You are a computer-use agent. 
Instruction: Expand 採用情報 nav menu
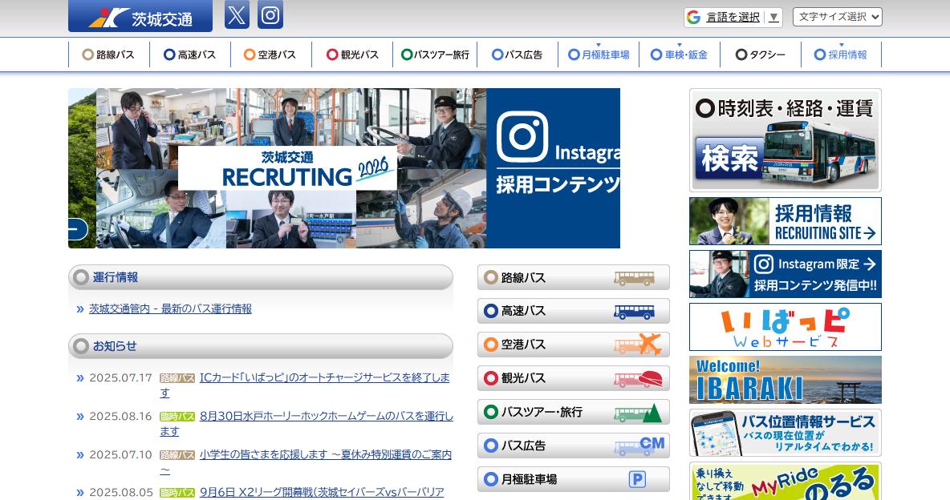(x=841, y=54)
